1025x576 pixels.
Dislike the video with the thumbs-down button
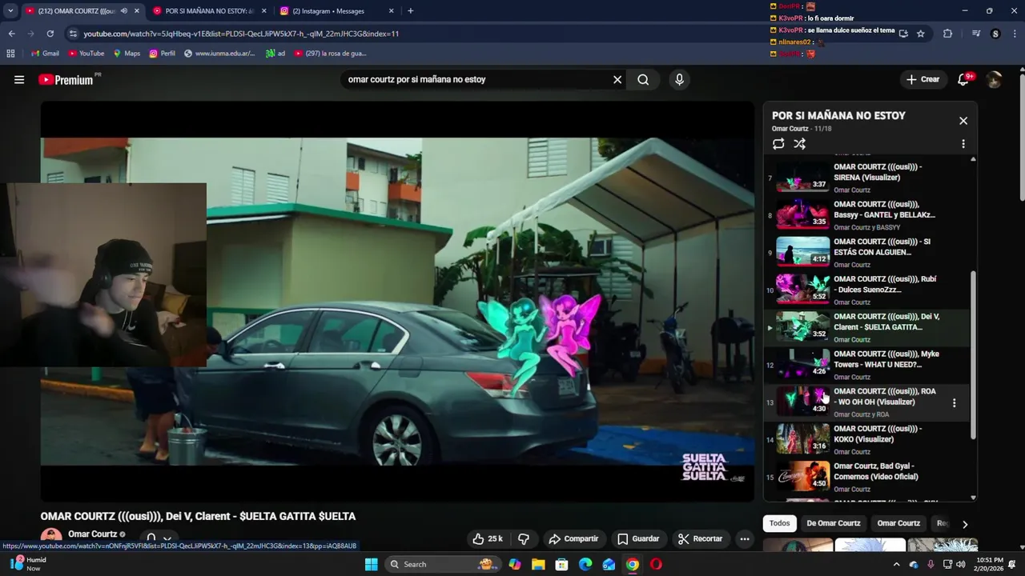(x=524, y=538)
